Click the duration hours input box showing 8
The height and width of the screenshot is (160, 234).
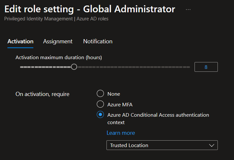(x=206, y=67)
